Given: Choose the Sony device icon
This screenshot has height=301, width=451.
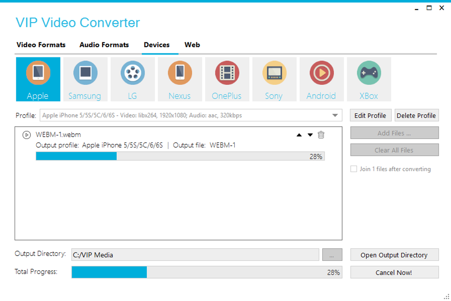Looking at the screenshot, I should point(275,79).
